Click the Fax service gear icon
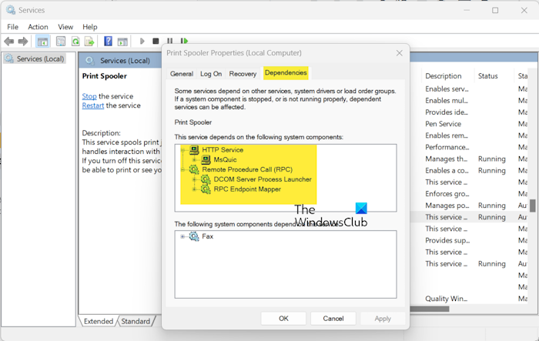The width and height of the screenshot is (539, 341). 194,236
